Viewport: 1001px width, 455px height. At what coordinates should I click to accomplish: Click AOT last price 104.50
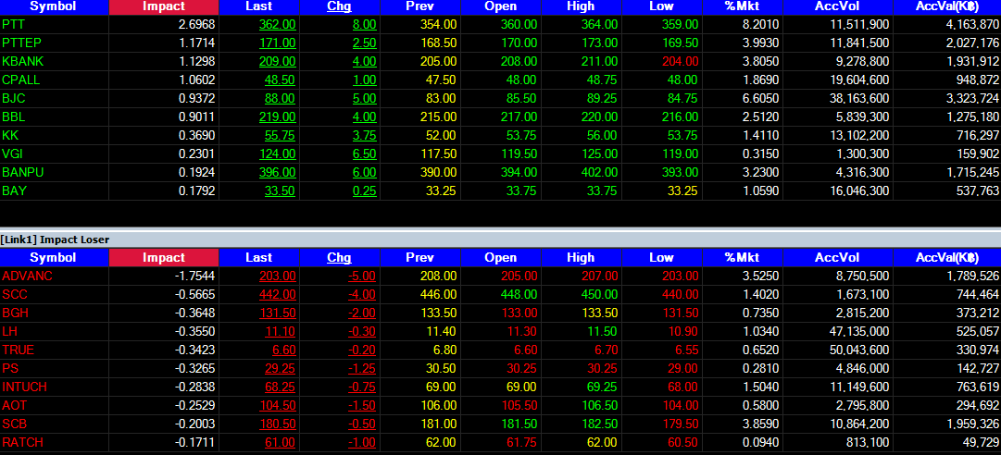tap(277, 405)
